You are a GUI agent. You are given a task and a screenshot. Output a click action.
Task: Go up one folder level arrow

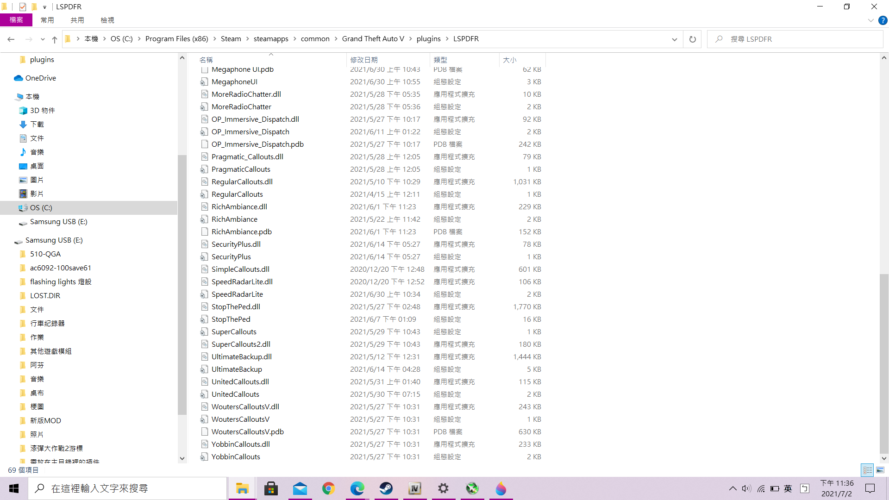click(x=55, y=39)
